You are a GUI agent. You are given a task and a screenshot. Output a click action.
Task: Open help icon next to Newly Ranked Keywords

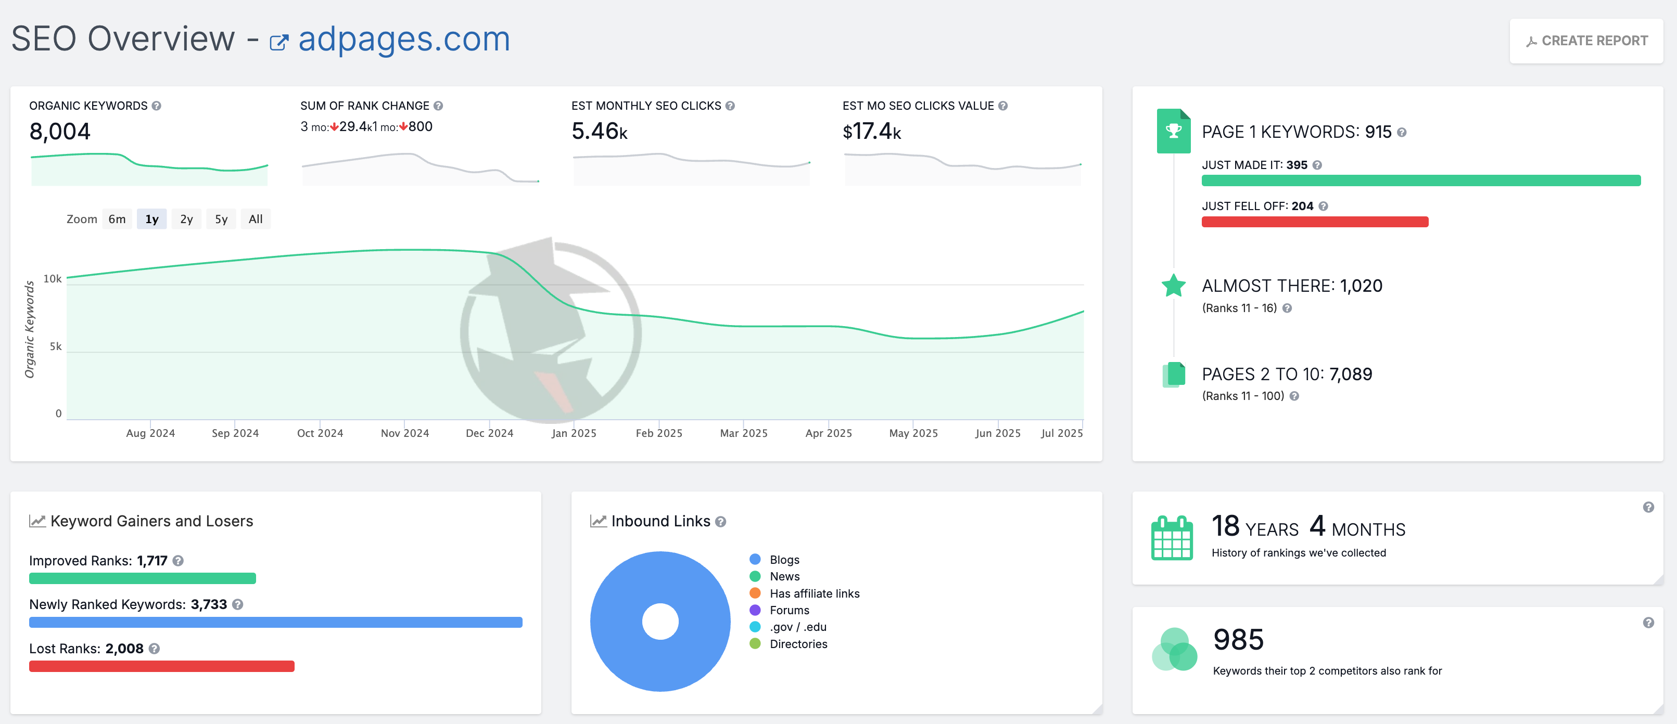click(x=238, y=604)
